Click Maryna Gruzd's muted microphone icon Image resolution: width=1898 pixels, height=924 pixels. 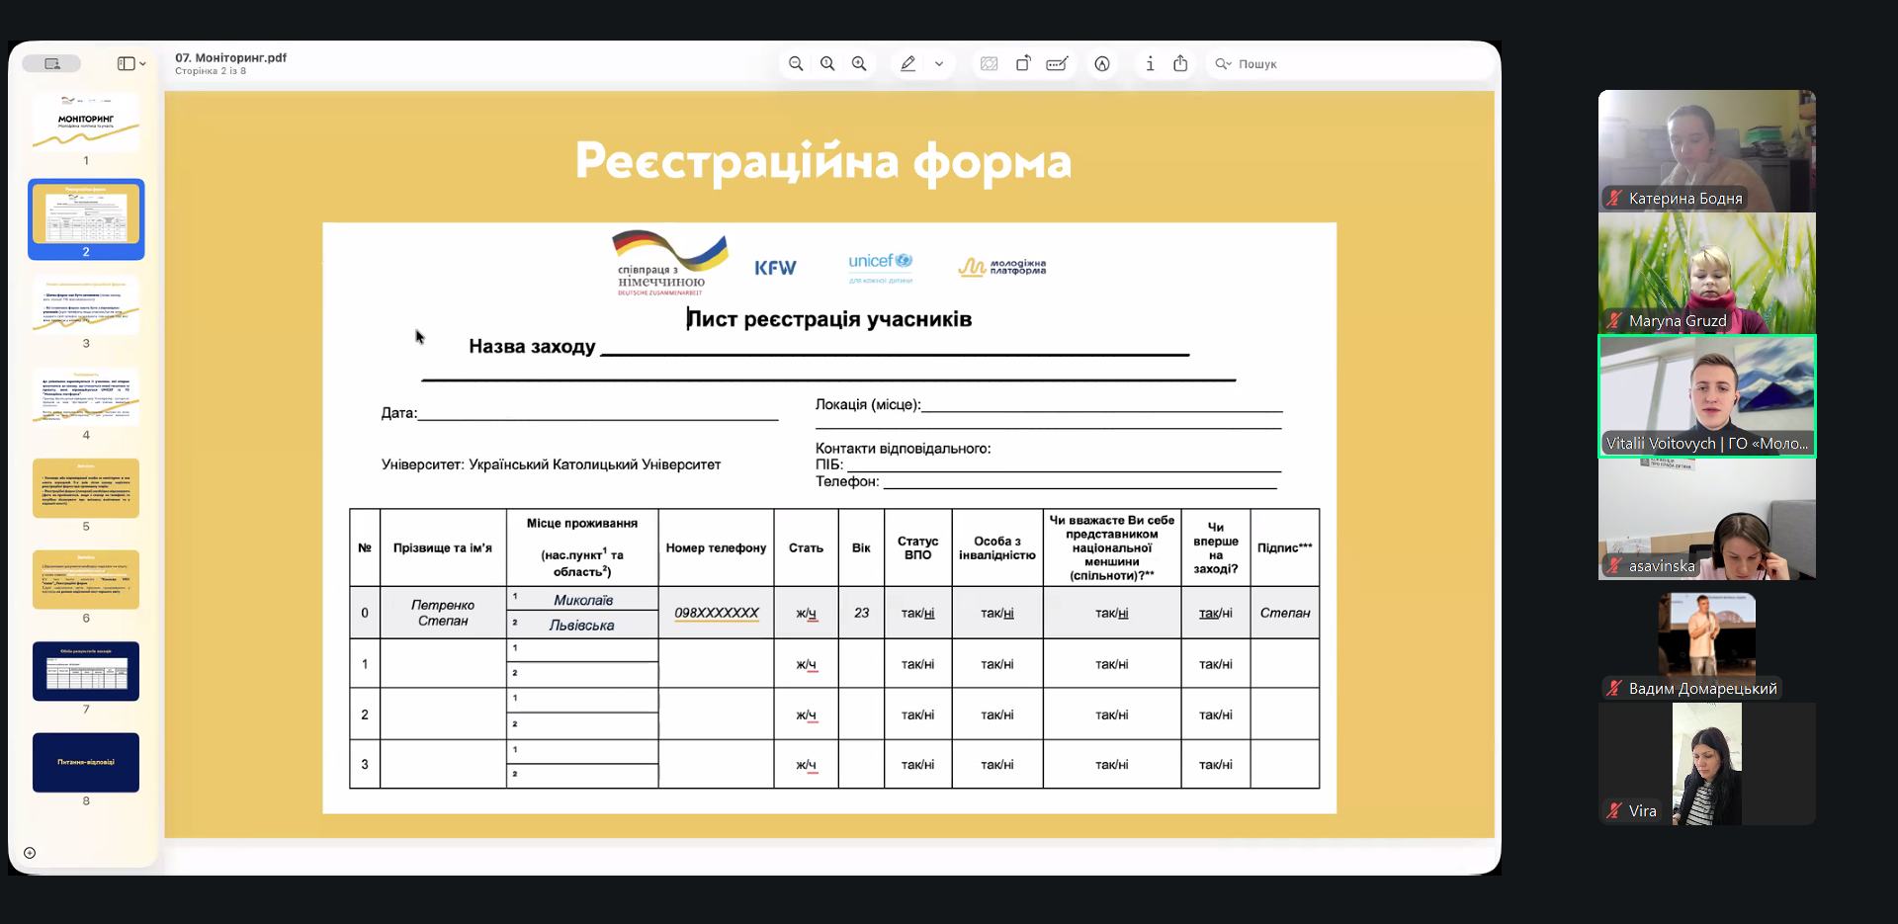click(1614, 321)
